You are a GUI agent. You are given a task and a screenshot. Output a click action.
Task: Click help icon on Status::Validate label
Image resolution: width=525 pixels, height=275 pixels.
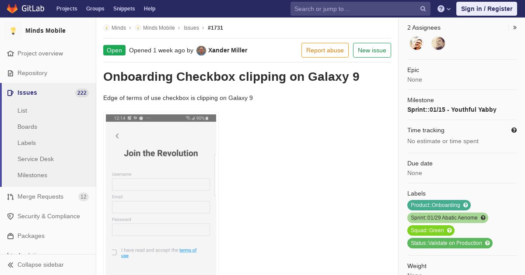pyautogui.click(x=487, y=243)
